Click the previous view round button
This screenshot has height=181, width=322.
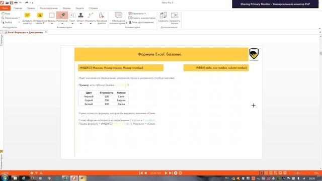[176, 173]
